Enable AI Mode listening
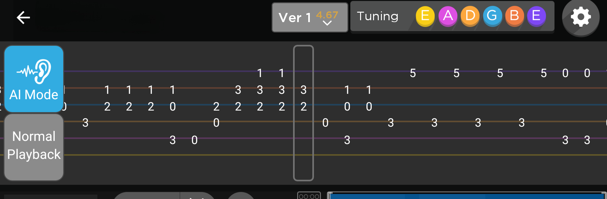 (x=34, y=79)
